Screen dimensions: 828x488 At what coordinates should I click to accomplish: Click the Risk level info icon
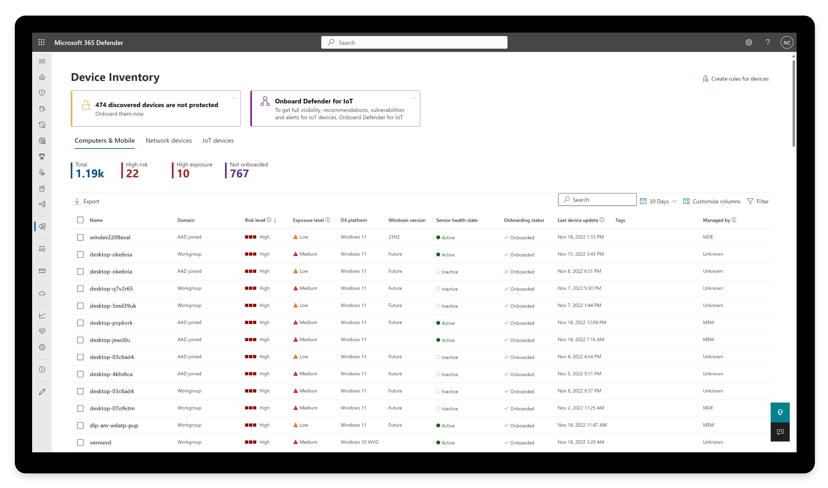tap(269, 220)
